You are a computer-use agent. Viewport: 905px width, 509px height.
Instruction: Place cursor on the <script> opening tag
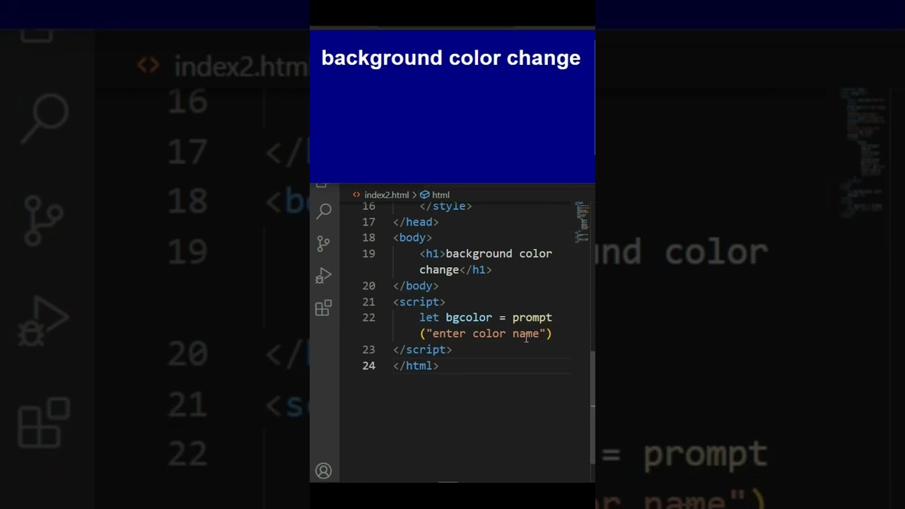[419, 302]
